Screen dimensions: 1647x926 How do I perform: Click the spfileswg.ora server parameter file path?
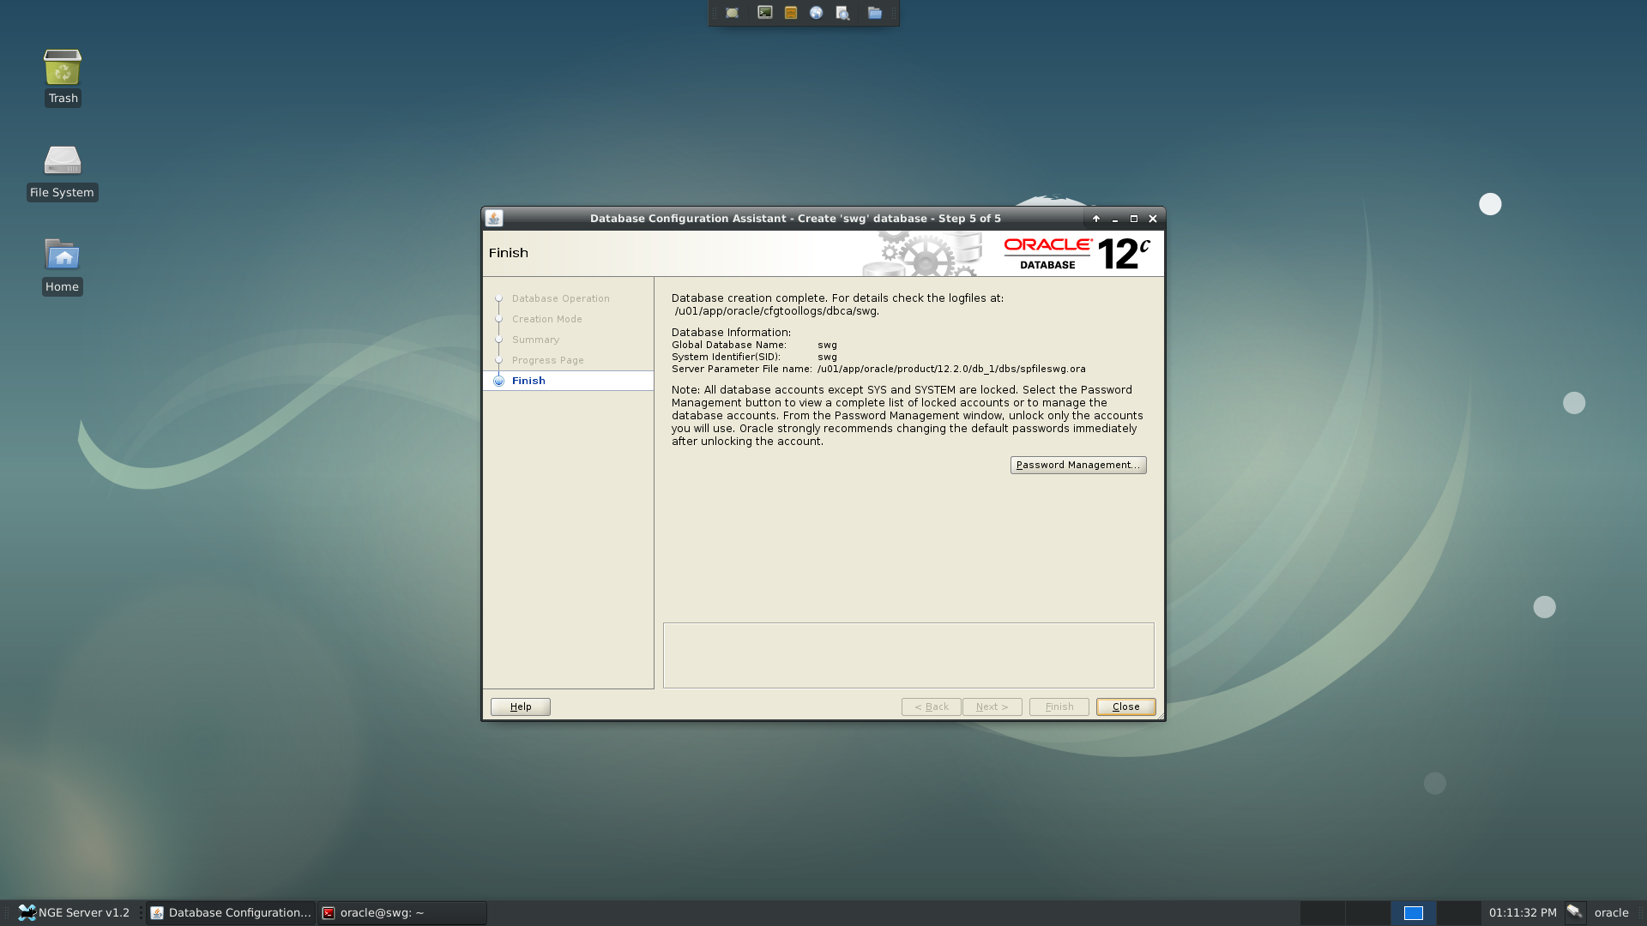click(x=951, y=369)
